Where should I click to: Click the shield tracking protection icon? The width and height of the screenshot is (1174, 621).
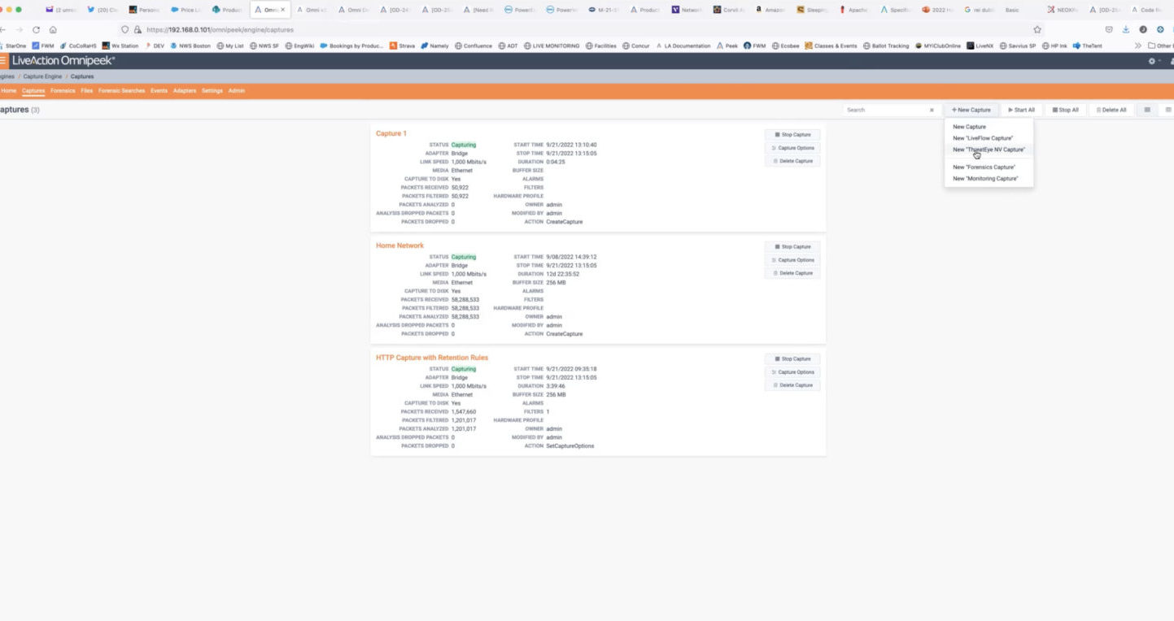124,29
